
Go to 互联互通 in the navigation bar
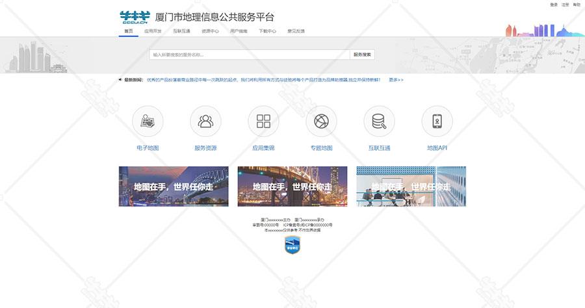[x=181, y=31]
